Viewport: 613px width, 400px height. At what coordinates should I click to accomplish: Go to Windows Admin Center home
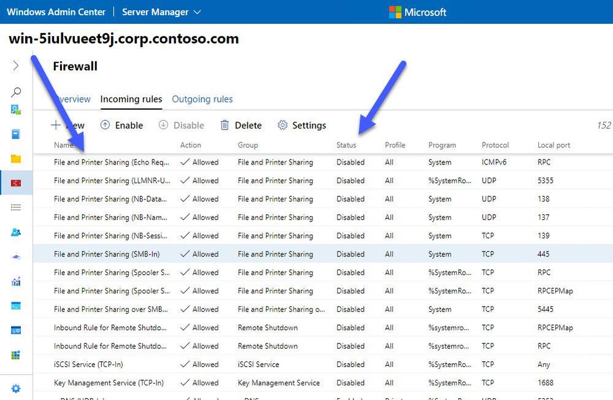click(56, 12)
